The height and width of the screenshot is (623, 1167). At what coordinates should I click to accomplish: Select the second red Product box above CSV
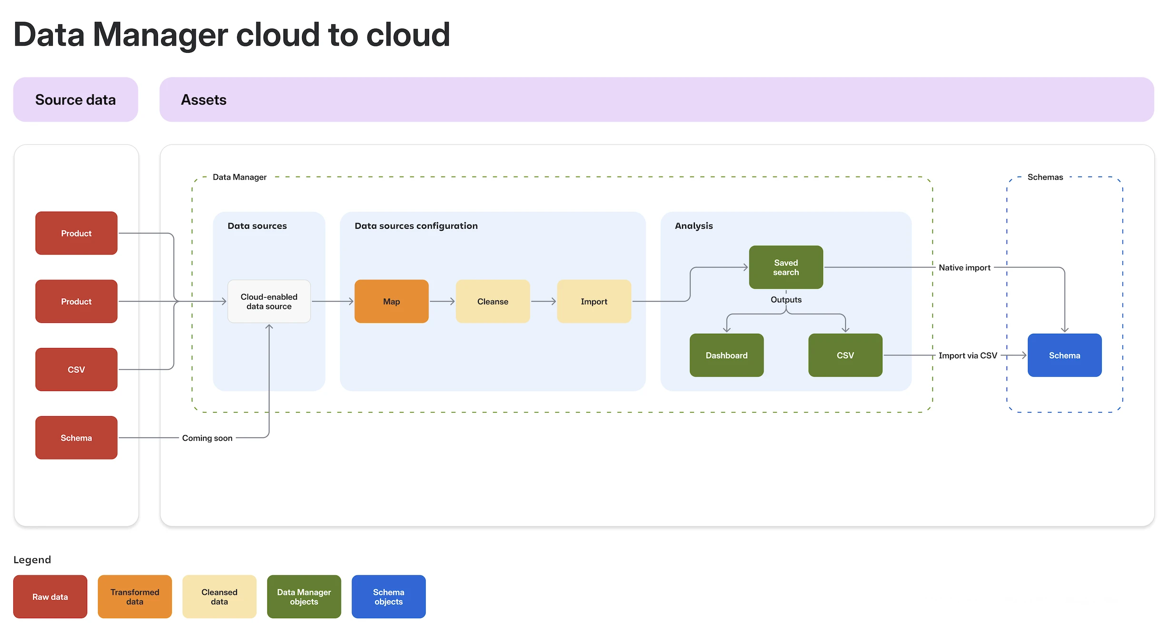point(76,301)
